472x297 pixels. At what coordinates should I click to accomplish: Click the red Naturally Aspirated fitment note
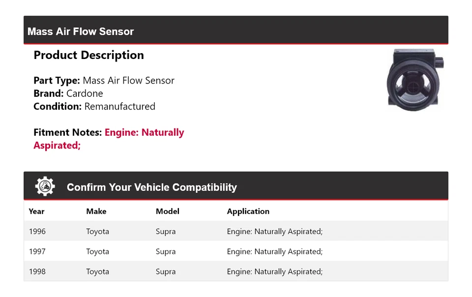pyautogui.click(x=144, y=133)
